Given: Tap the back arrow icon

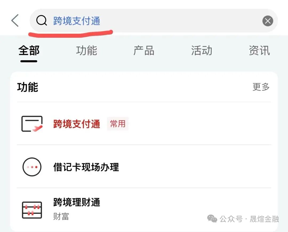Looking at the screenshot, I should (x=15, y=21).
